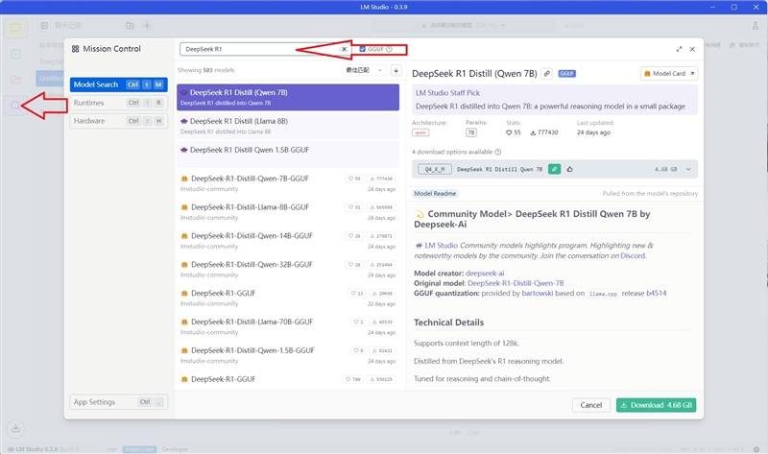Toggle the GGUF filter checkbox
768x454 pixels.
click(363, 49)
